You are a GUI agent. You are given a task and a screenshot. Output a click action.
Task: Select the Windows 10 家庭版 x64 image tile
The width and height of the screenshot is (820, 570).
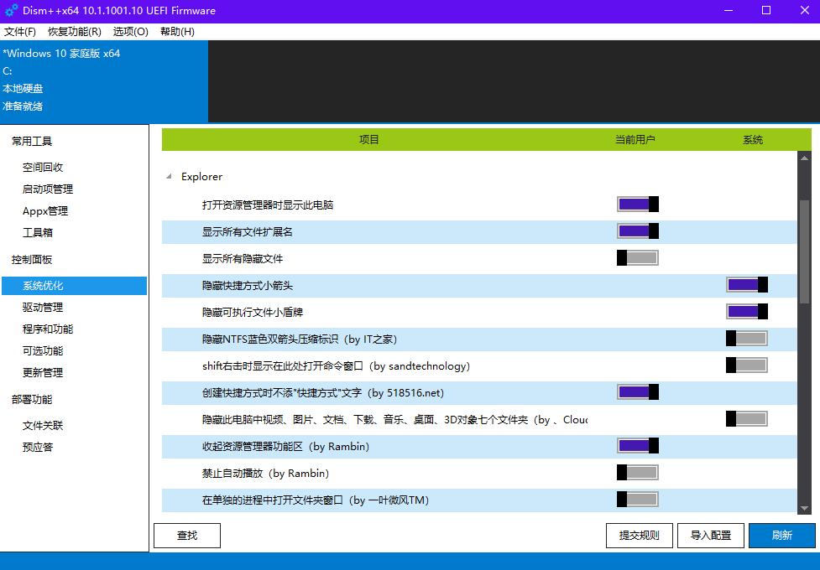click(x=104, y=81)
